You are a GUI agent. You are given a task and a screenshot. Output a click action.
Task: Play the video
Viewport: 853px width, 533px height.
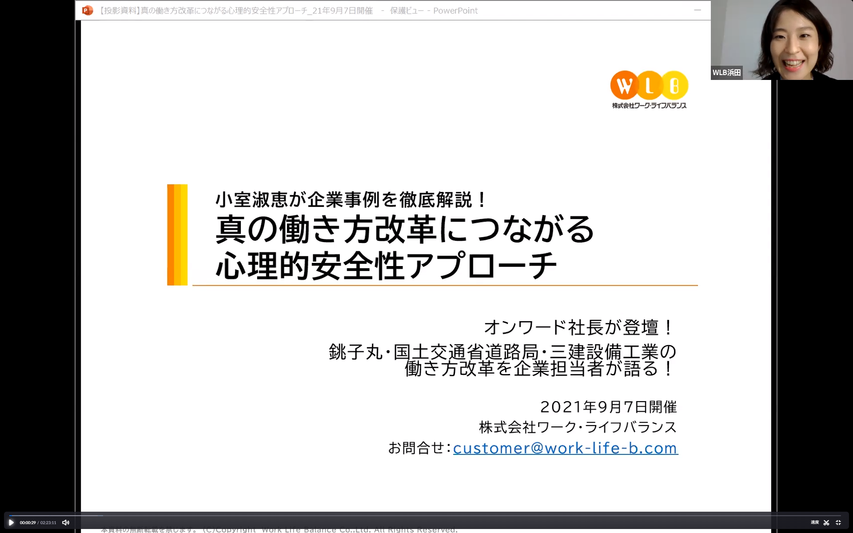coord(11,522)
